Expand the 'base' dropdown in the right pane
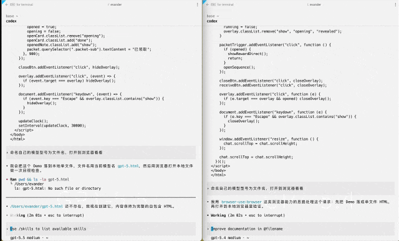The width and height of the screenshot is (399, 241). coord(213,16)
